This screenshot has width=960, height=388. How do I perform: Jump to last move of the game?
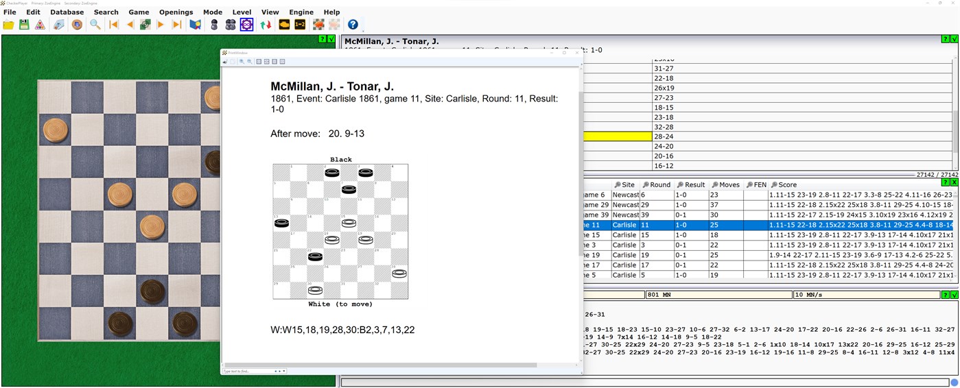point(177,25)
